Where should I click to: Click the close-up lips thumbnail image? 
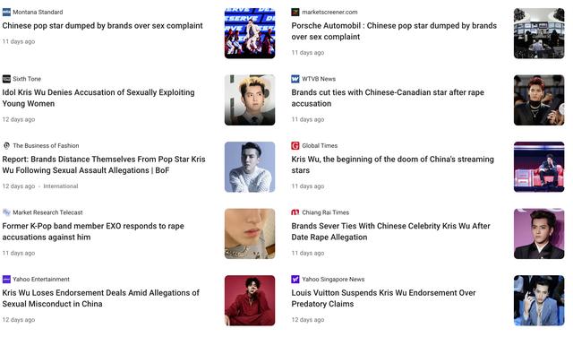(250, 233)
